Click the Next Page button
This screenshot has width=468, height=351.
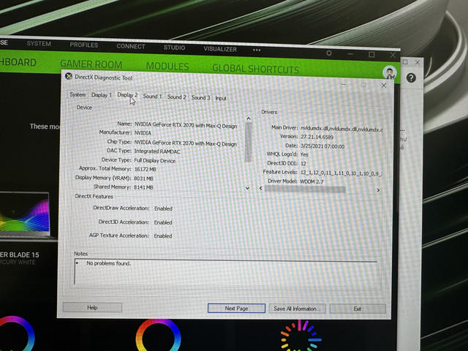pos(236,309)
